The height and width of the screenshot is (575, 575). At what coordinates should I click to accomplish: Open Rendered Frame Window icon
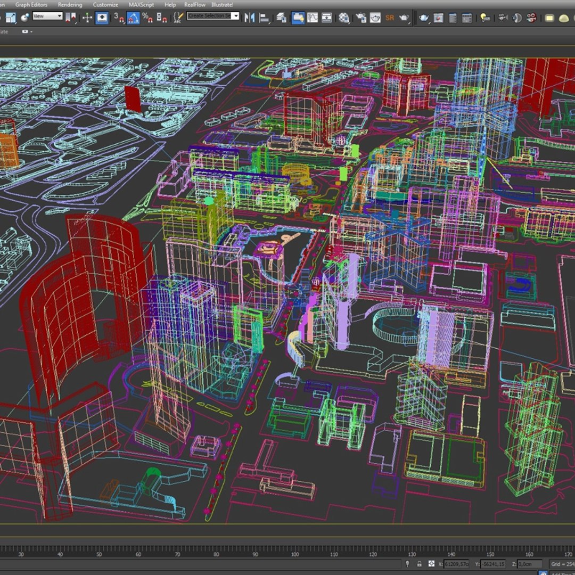[x=375, y=17]
